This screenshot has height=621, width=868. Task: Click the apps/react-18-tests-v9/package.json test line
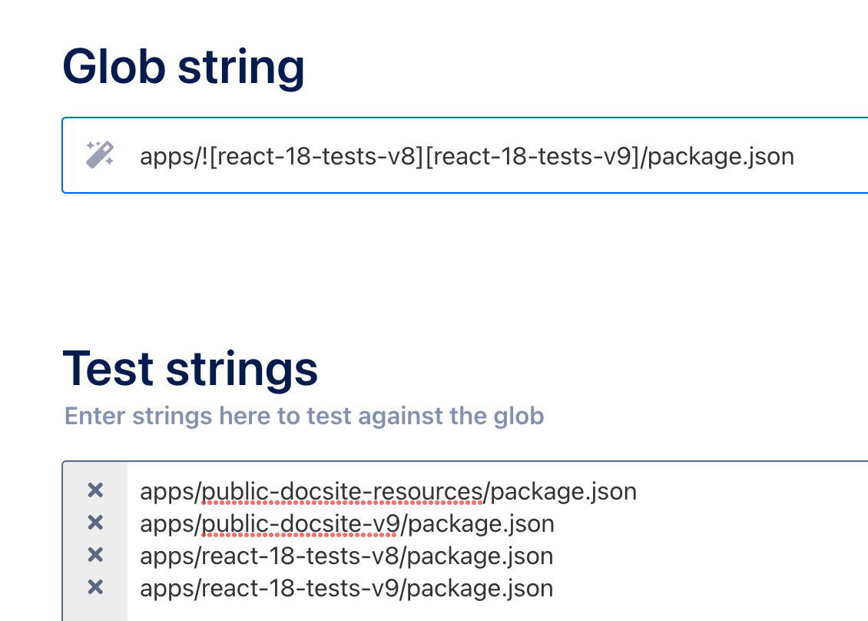tap(346, 588)
